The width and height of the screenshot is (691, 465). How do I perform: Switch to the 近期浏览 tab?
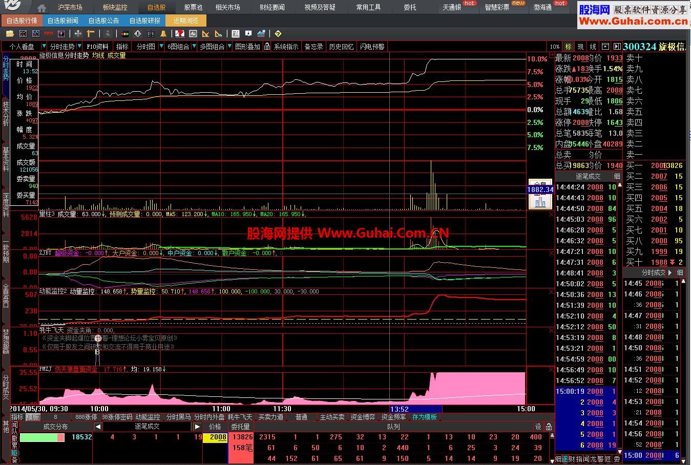[x=186, y=21]
